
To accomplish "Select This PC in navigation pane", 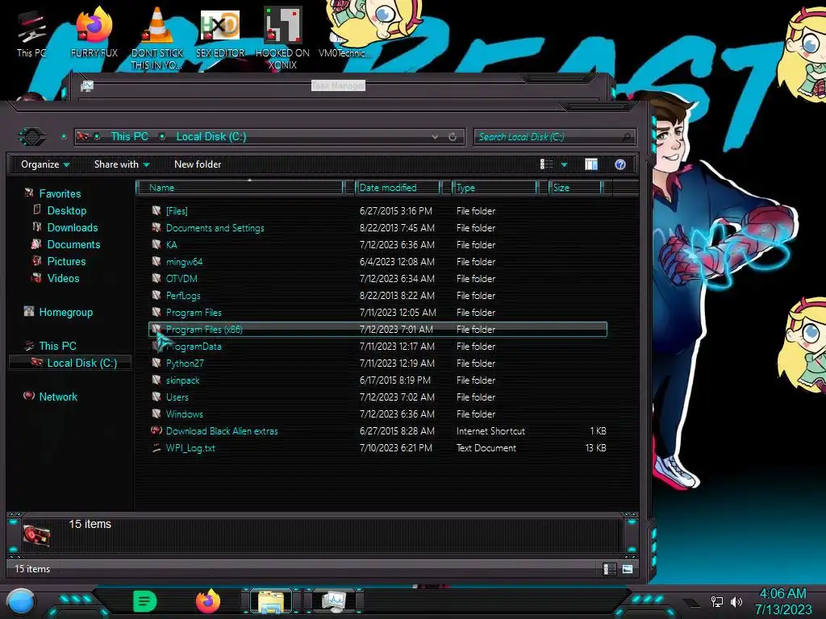I will click(57, 346).
